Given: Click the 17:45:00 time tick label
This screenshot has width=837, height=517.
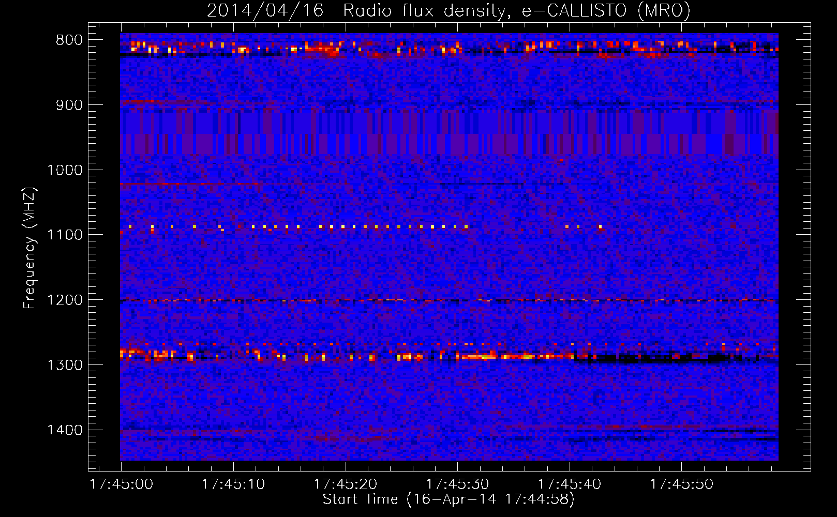Looking at the screenshot, I should tap(121, 484).
